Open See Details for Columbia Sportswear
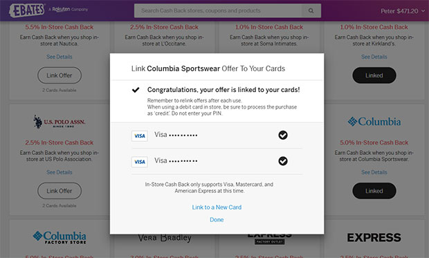429x258 pixels. coord(374,172)
